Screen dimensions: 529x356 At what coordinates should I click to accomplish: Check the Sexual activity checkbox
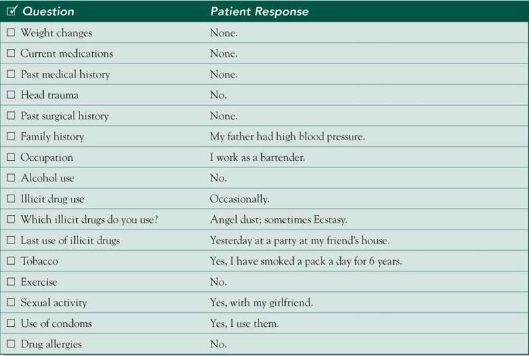click(11, 303)
